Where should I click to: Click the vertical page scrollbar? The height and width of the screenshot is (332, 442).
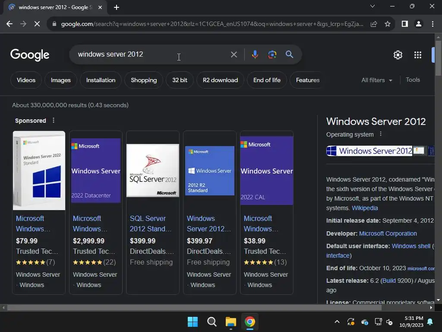[438, 58]
